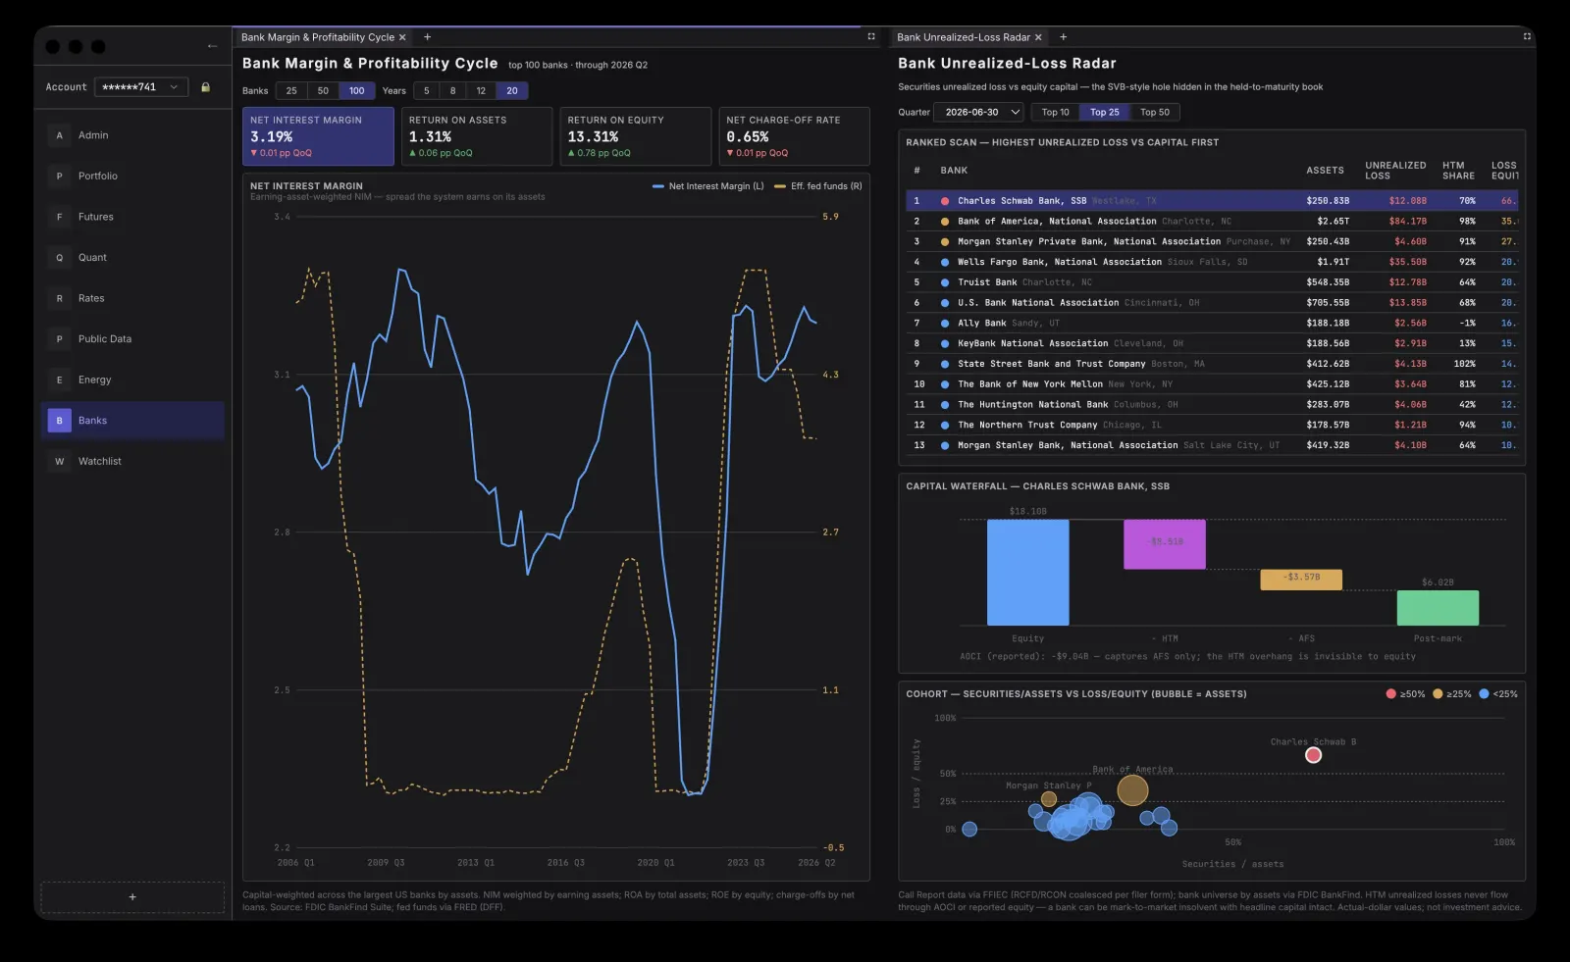The image size is (1570, 962).
Task: Show Top 50 banks
Action: 1155,113
